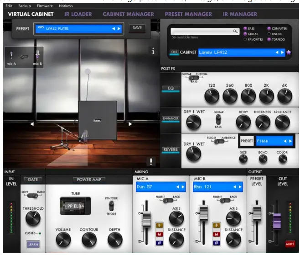Open the Mic A Dyn 57 selector
This screenshot has width=300, height=255.
click(x=160, y=186)
